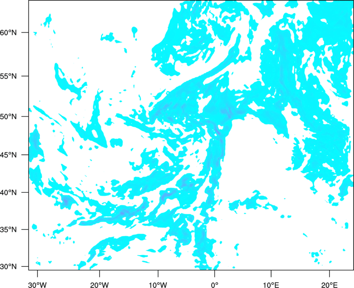Screen dimensions: 354x288
Task: Click the 30°W longitude label
Action: click(x=37, y=285)
